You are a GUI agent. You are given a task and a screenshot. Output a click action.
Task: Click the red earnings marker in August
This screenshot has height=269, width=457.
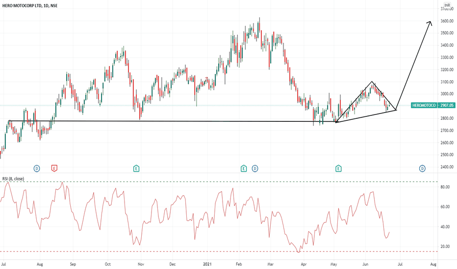click(x=54, y=168)
